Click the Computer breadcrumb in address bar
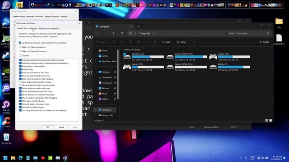 [x=144, y=33]
